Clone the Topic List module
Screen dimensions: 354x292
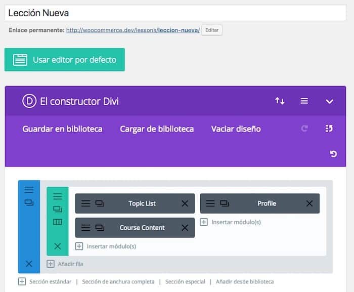point(100,203)
